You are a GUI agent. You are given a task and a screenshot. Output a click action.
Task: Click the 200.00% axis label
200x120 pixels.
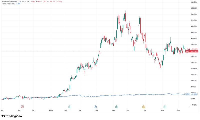coord(194,68)
